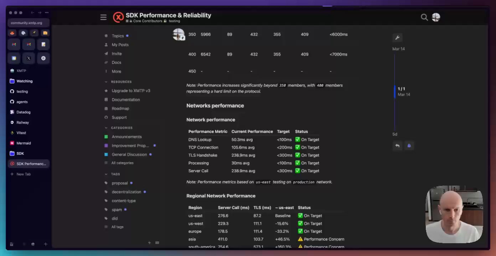Open the orange folder favorite icon

click(45, 33)
